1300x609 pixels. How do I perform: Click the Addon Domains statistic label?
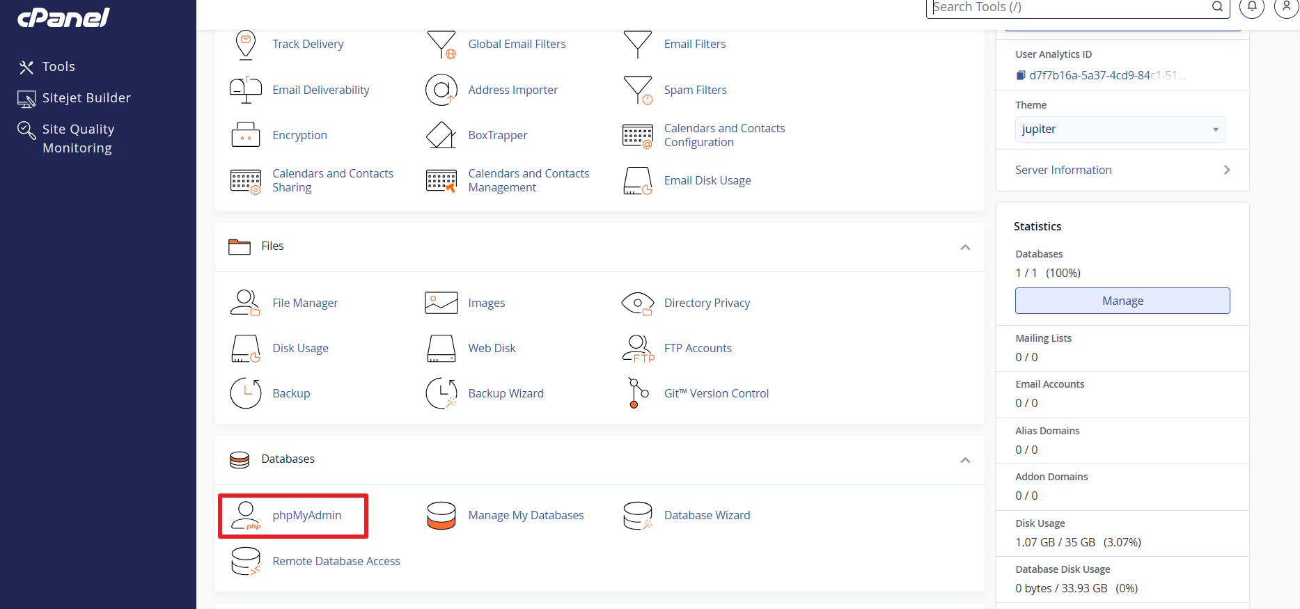[x=1051, y=477]
